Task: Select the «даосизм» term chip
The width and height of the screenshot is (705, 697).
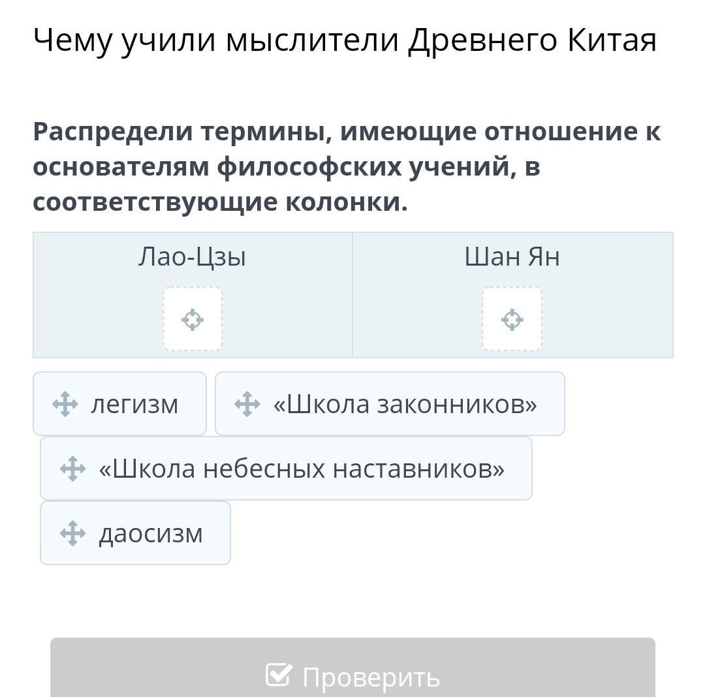Action: point(135,533)
